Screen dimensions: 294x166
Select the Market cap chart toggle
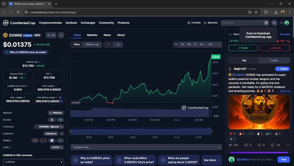[x=92, y=44]
